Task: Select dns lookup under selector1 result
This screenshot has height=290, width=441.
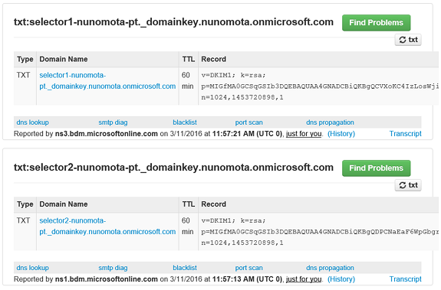Action: coord(33,122)
